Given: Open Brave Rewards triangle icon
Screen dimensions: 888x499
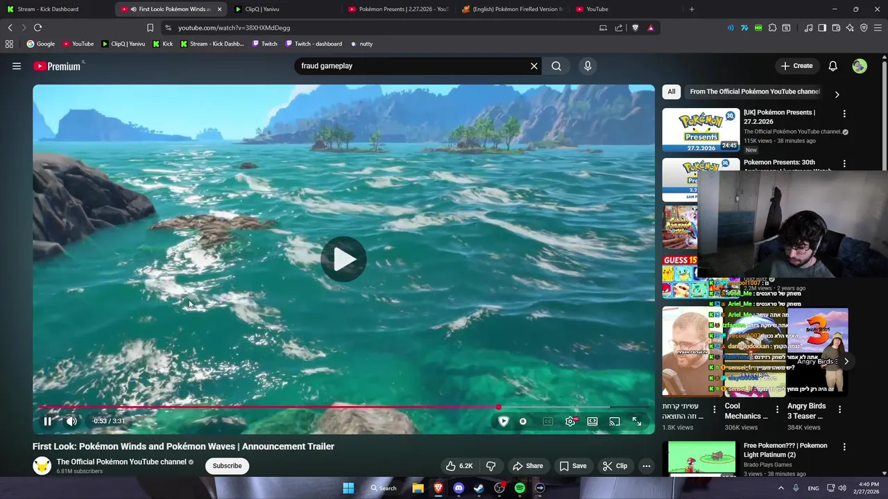Looking at the screenshot, I should pos(651,28).
